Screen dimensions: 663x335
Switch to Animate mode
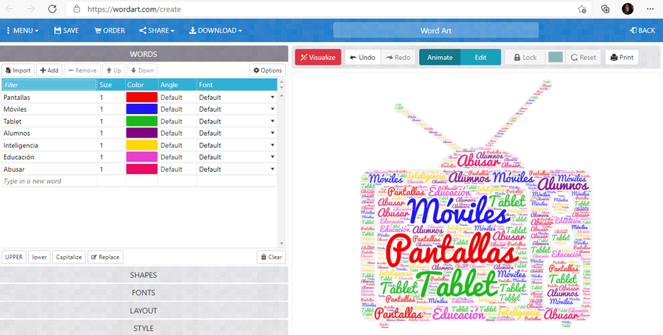(x=439, y=58)
